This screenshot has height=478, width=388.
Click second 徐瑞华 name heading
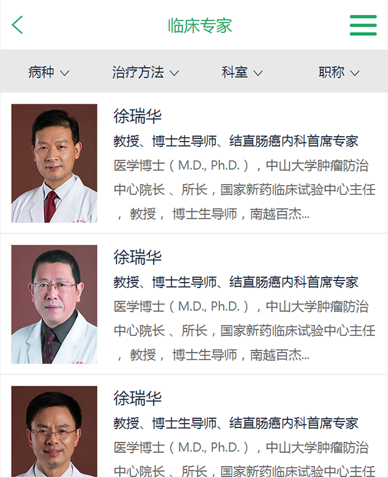[138, 257]
